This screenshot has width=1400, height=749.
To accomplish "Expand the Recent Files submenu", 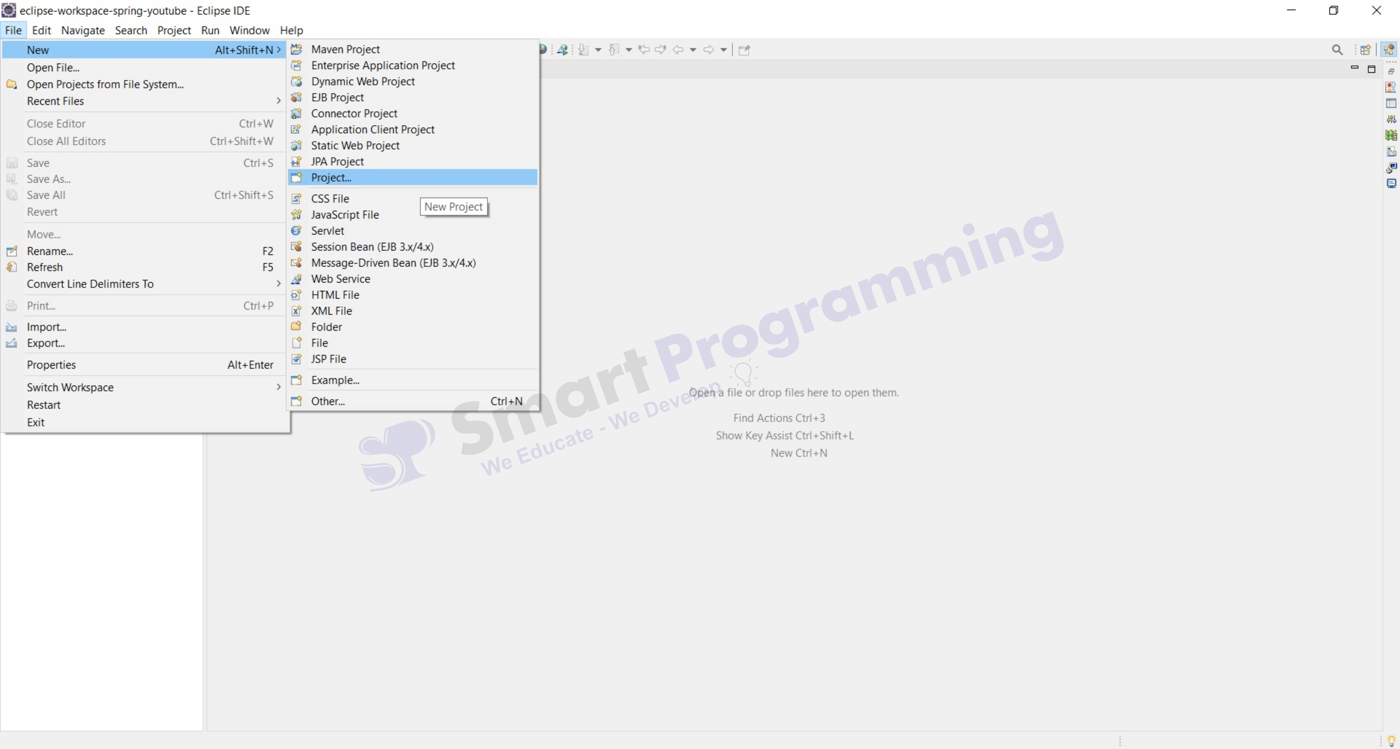I will (x=144, y=101).
